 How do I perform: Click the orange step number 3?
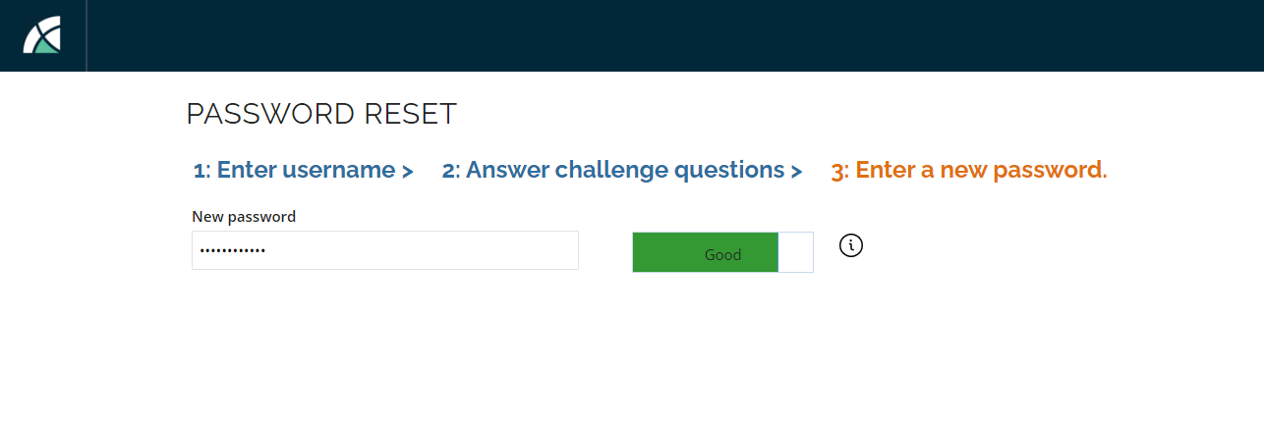click(x=837, y=171)
